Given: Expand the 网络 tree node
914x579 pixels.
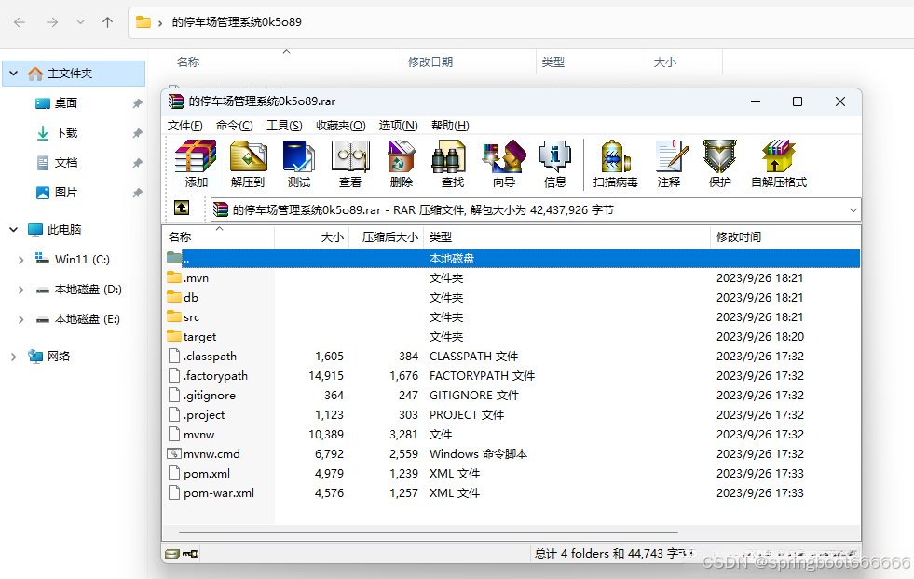Looking at the screenshot, I should pos(14,357).
